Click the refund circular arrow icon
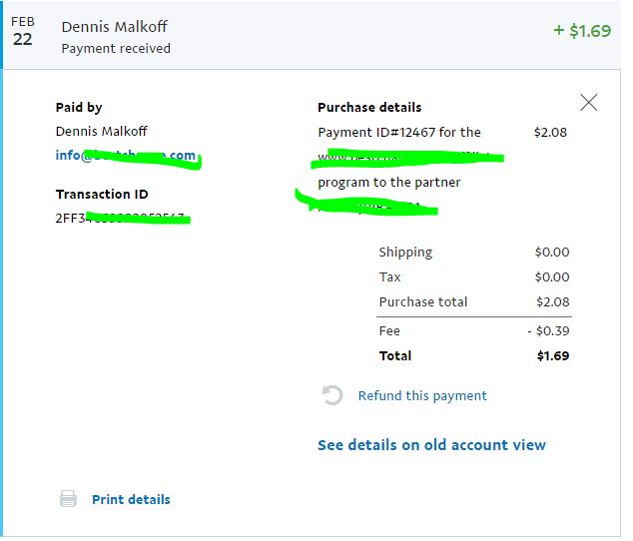Viewport: 633px width, 541px height. [x=332, y=395]
